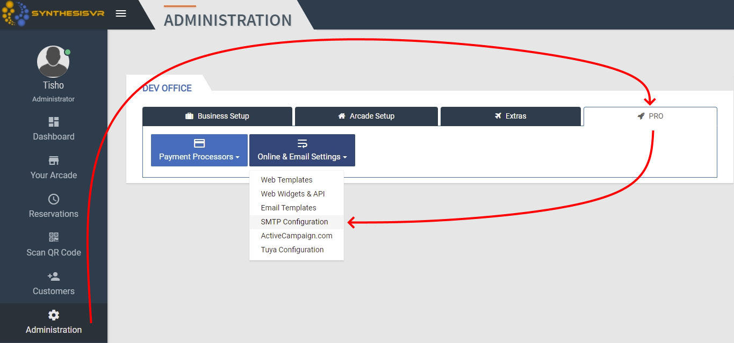Viewport: 734px width, 343px height.
Task: Click the Reservations clock icon
Action: coord(54,199)
